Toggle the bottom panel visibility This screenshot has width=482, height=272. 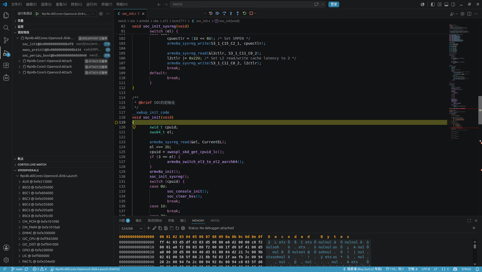tap(446, 4)
